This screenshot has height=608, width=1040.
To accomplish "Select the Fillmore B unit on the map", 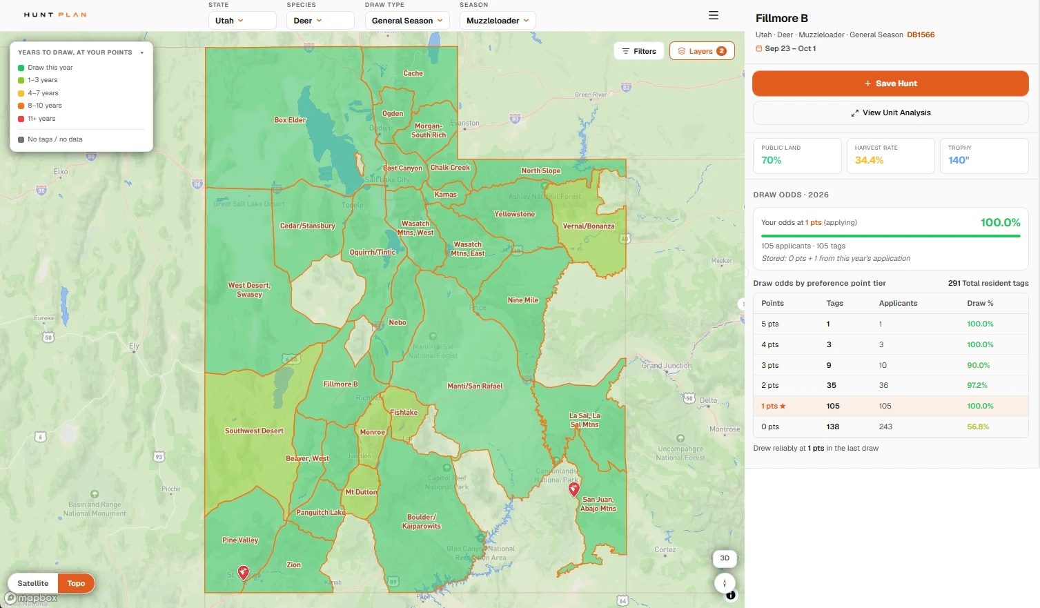I will pyautogui.click(x=340, y=384).
